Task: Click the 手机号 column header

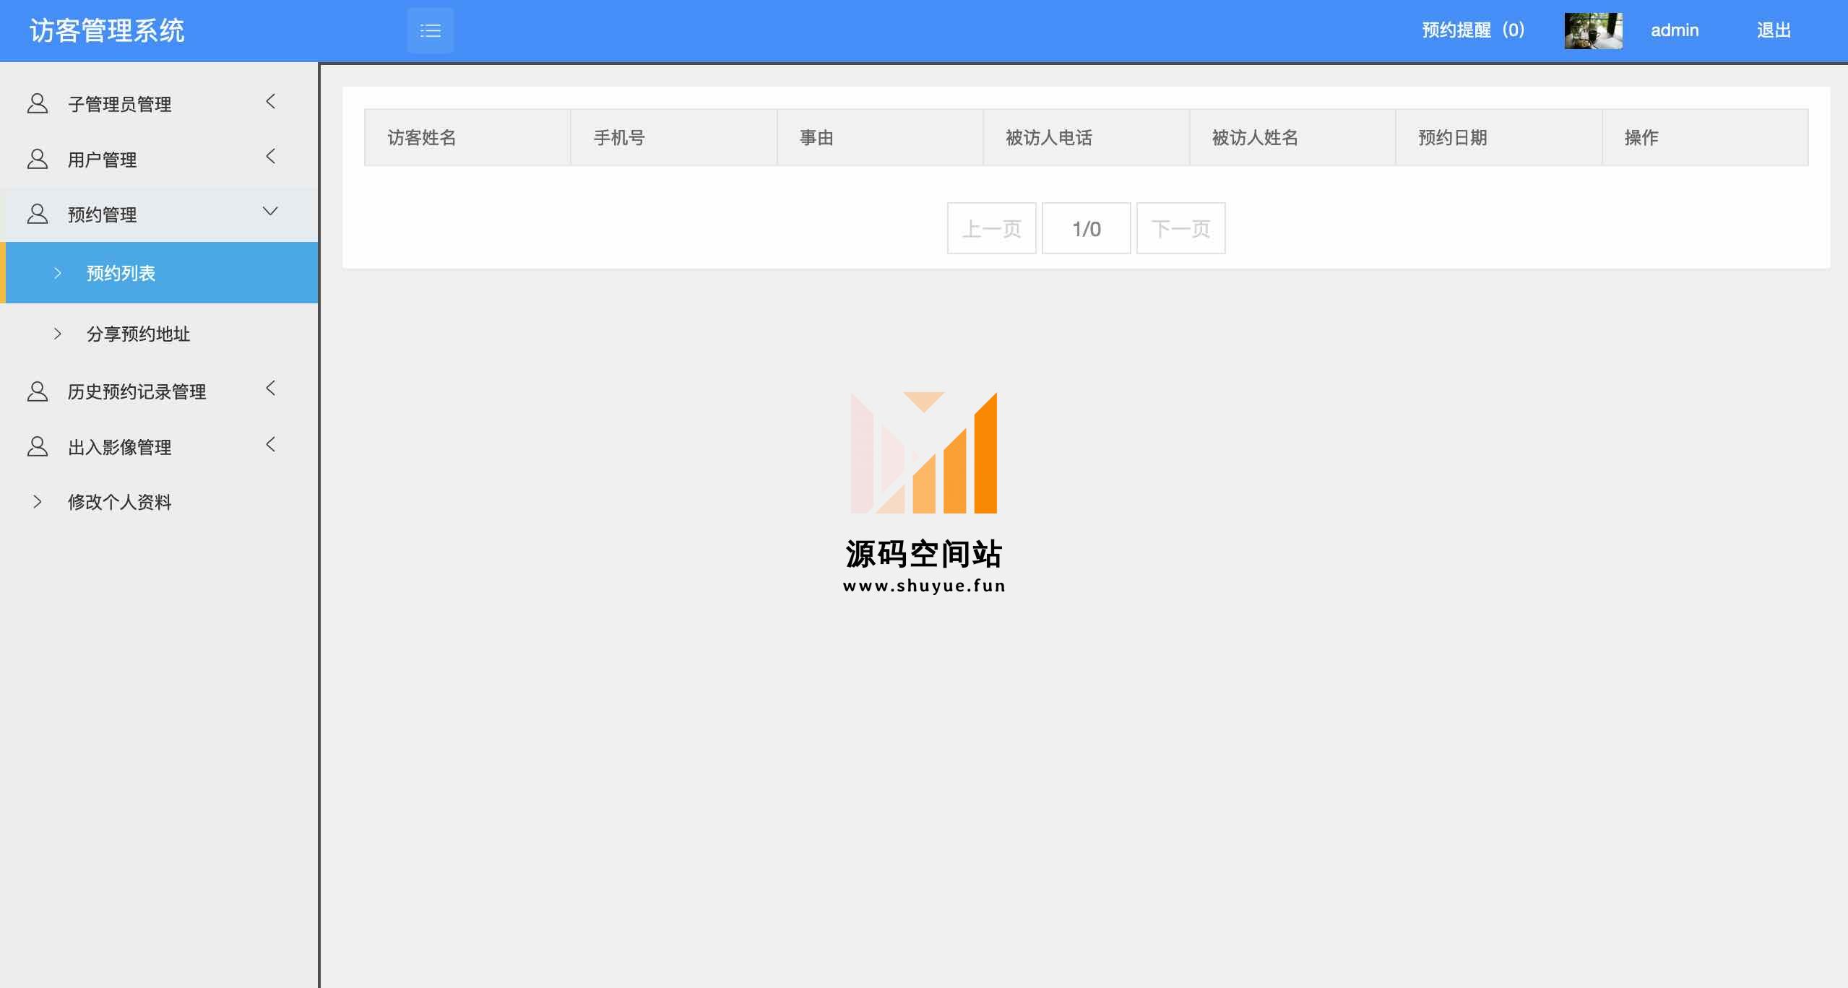Action: [x=674, y=137]
